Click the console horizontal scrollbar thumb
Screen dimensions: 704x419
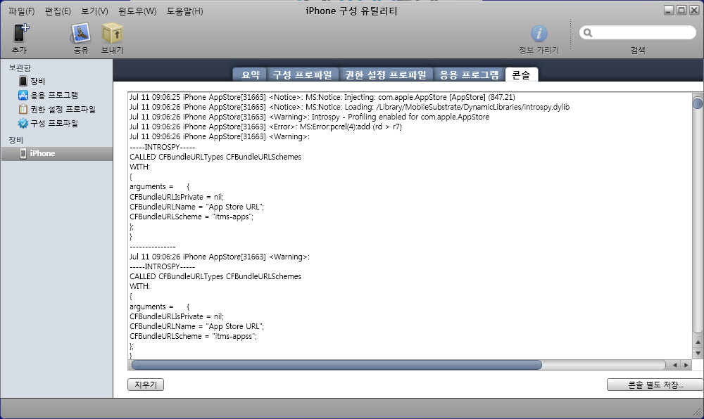tap(337, 365)
